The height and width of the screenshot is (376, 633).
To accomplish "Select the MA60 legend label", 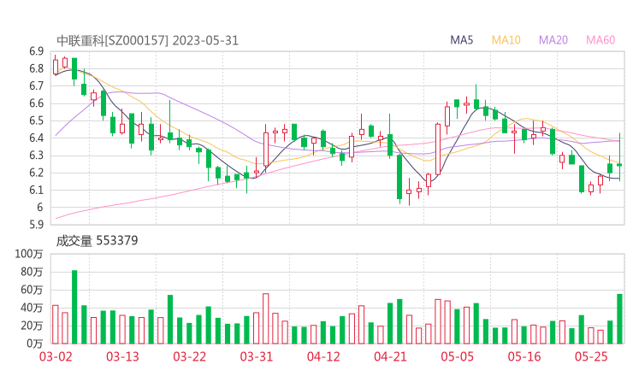I will [600, 40].
